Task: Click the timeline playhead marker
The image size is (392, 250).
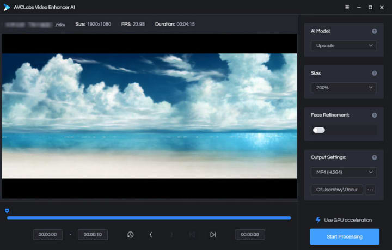Action: pos(7,211)
